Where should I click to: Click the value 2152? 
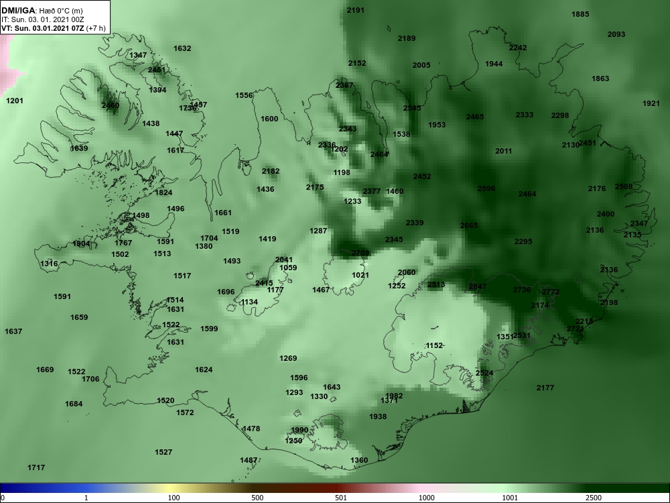click(x=357, y=63)
